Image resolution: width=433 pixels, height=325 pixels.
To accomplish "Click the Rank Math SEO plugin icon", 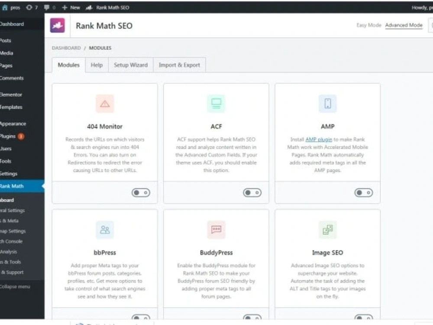I will click(x=58, y=25).
